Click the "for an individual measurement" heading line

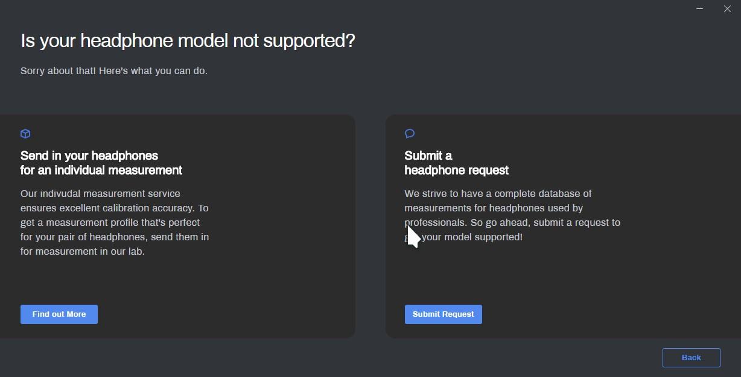101,170
